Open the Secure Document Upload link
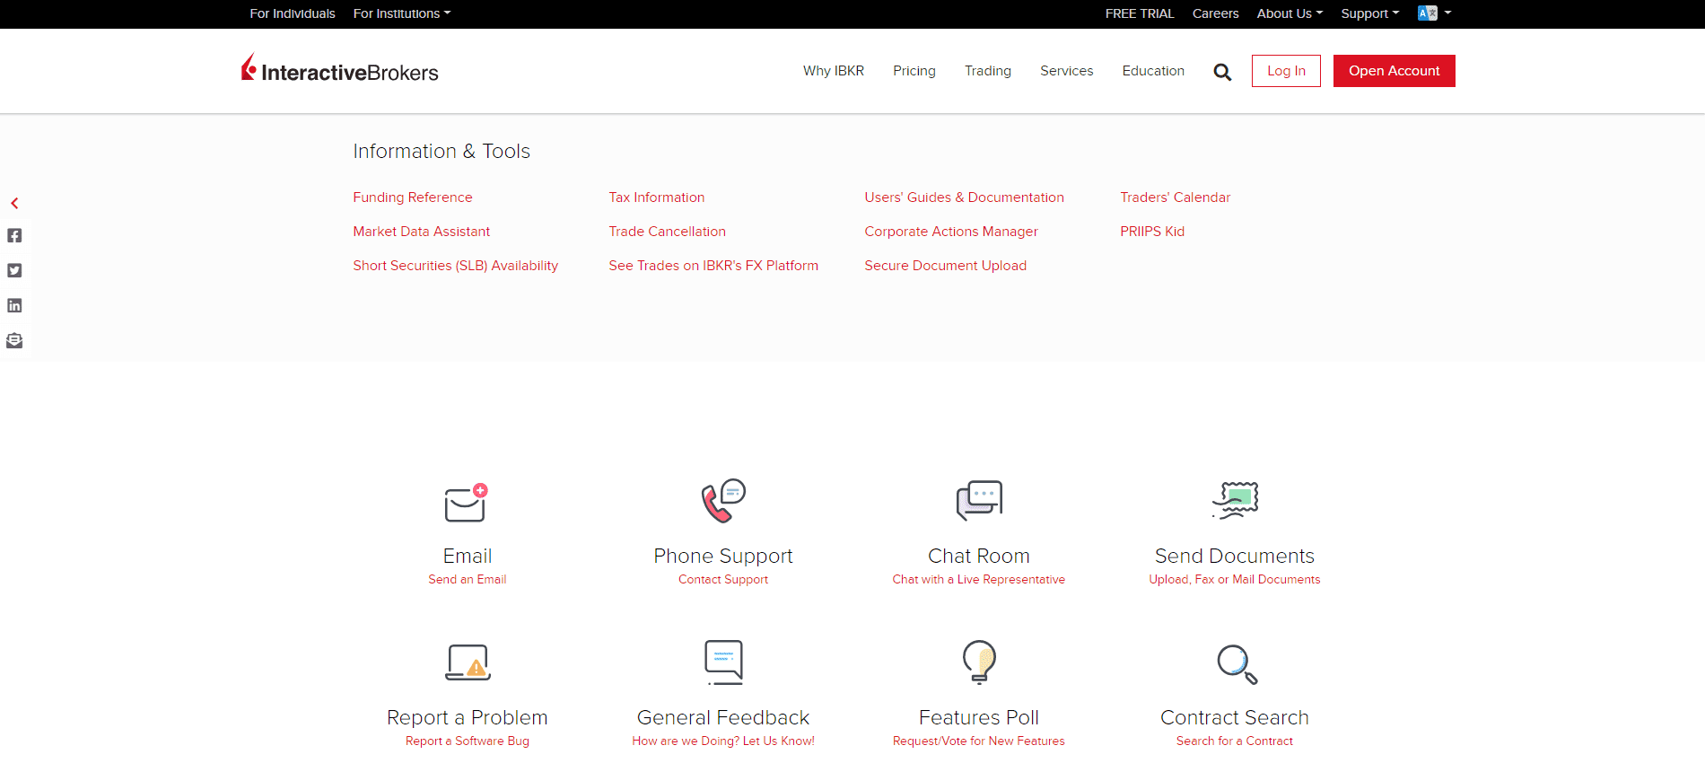 (946, 266)
